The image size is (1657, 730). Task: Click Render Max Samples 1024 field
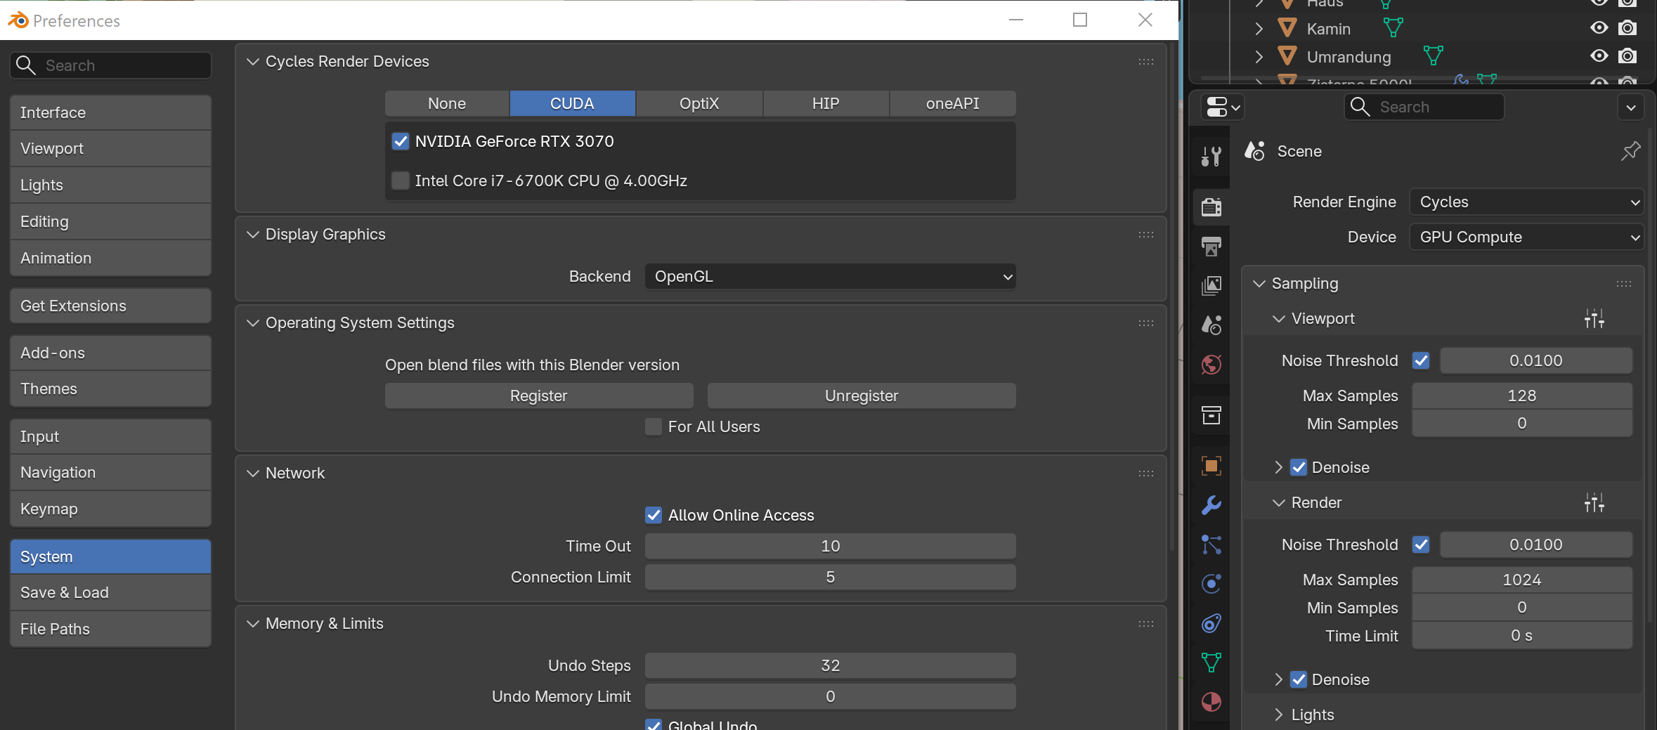tap(1522, 580)
